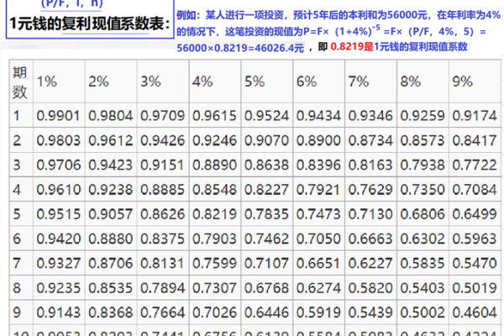Select table value 0.8163
Viewport: 504px width, 336px height.
[x=370, y=165]
